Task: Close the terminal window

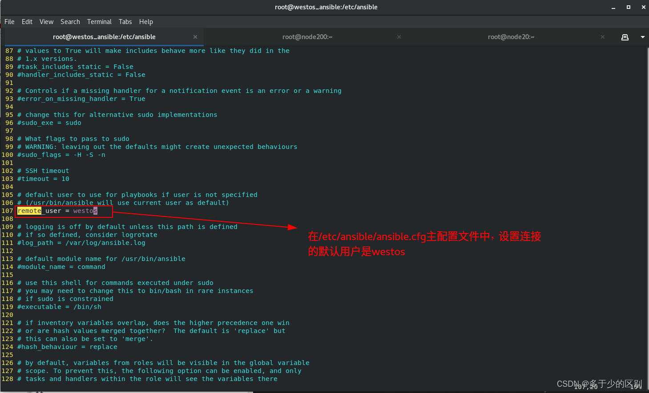Action: [643, 7]
